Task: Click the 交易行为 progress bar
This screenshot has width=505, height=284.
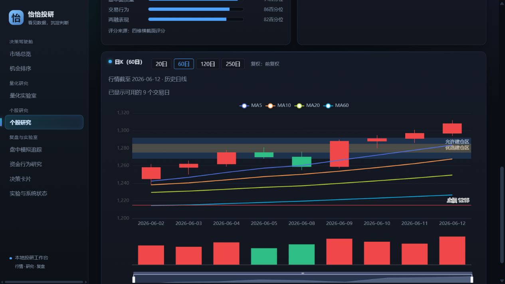Action: (x=196, y=9)
